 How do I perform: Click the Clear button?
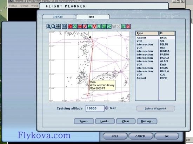126,121
